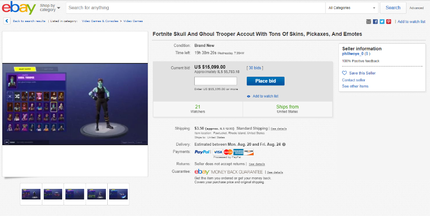Screen dimensions: 430x216
Task: Expand the All Categories dropdown
Action: point(352,8)
